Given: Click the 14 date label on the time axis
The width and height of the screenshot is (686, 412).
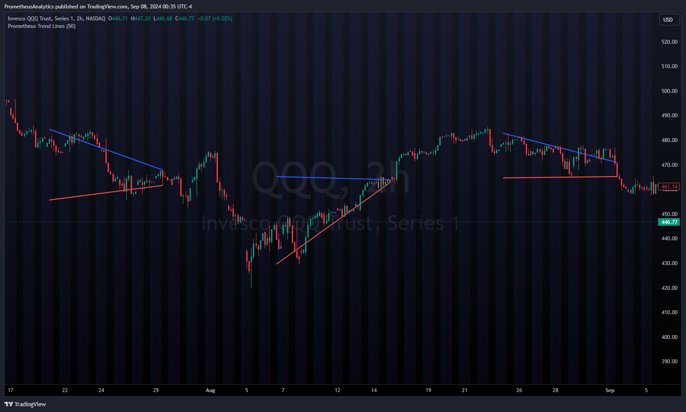Looking at the screenshot, I should [x=374, y=390].
